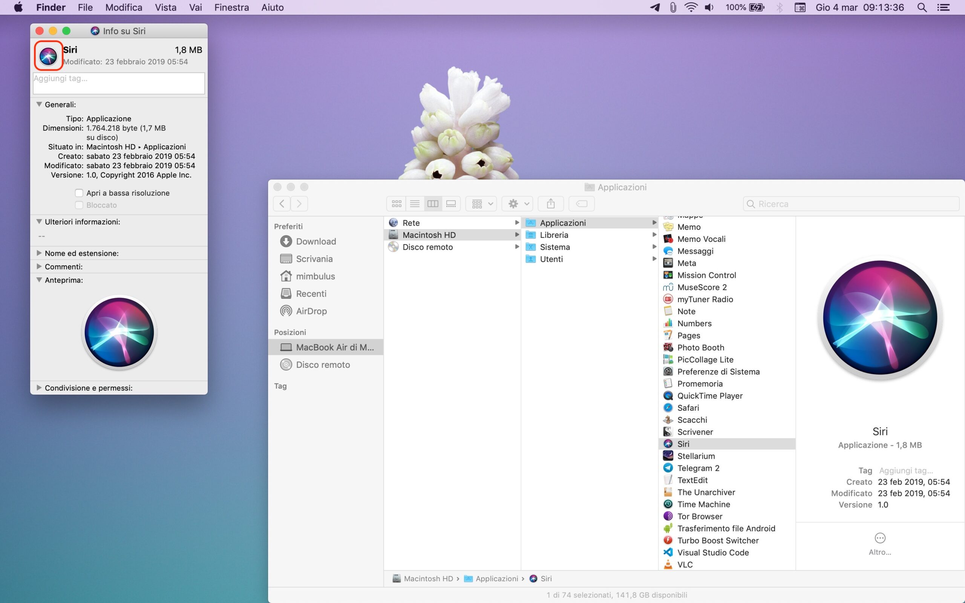Go back with Finder back arrow
Screen dimensions: 965x603
point(282,204)
